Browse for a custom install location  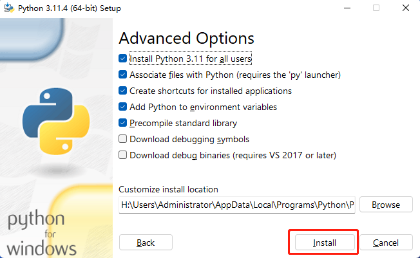(386, 205)
